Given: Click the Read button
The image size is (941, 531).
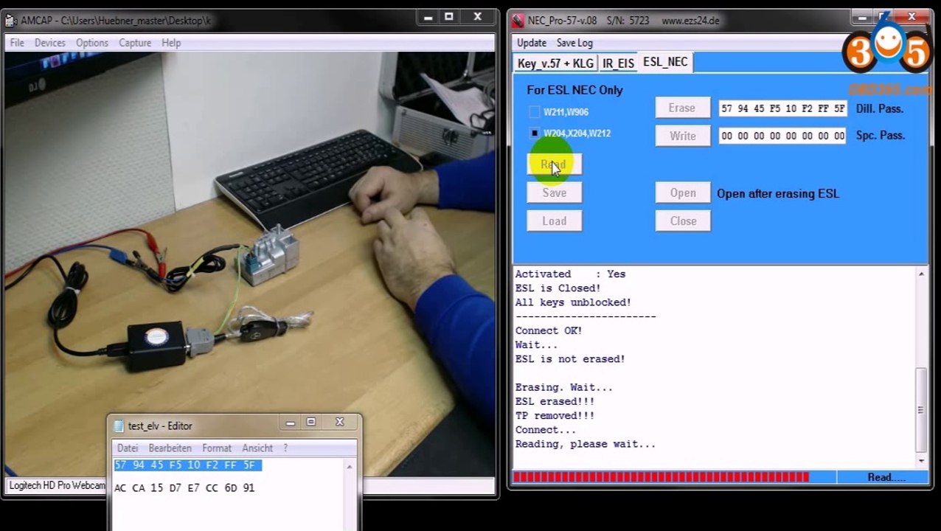Looking at the screenshot, I should pos(554,164).
